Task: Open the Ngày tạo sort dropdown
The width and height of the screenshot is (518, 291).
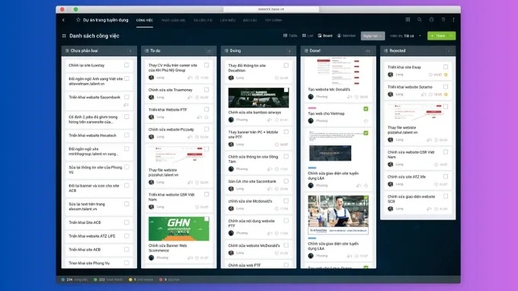Action: click(373, 36)
